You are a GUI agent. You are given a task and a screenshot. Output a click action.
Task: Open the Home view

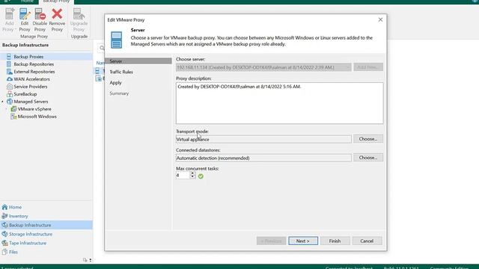point(15,207)
